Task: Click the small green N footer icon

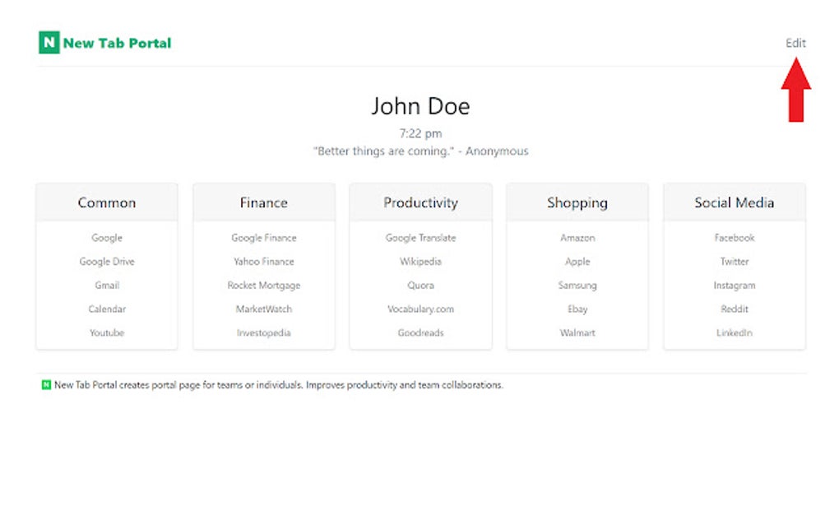Action: (x=47, y=385)
